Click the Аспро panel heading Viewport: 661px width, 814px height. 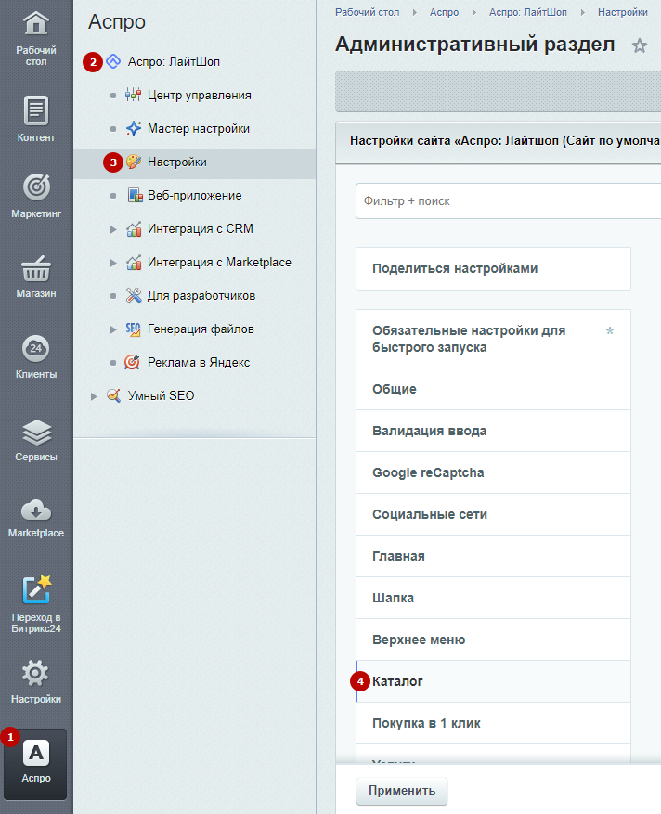click(117, 21)
